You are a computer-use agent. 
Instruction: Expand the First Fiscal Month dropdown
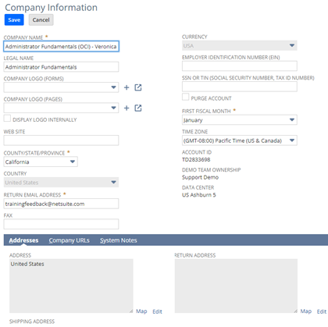tap(240, 120)
